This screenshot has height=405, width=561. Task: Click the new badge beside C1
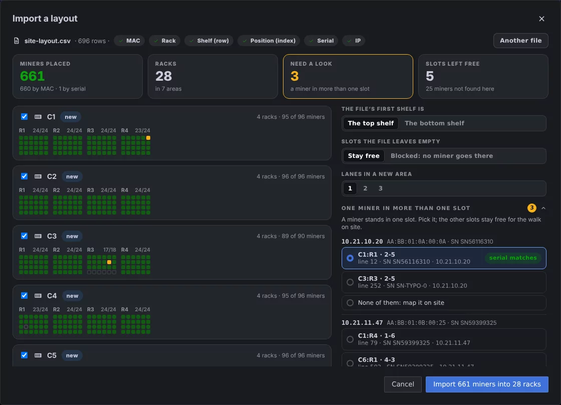pos(71,117)
